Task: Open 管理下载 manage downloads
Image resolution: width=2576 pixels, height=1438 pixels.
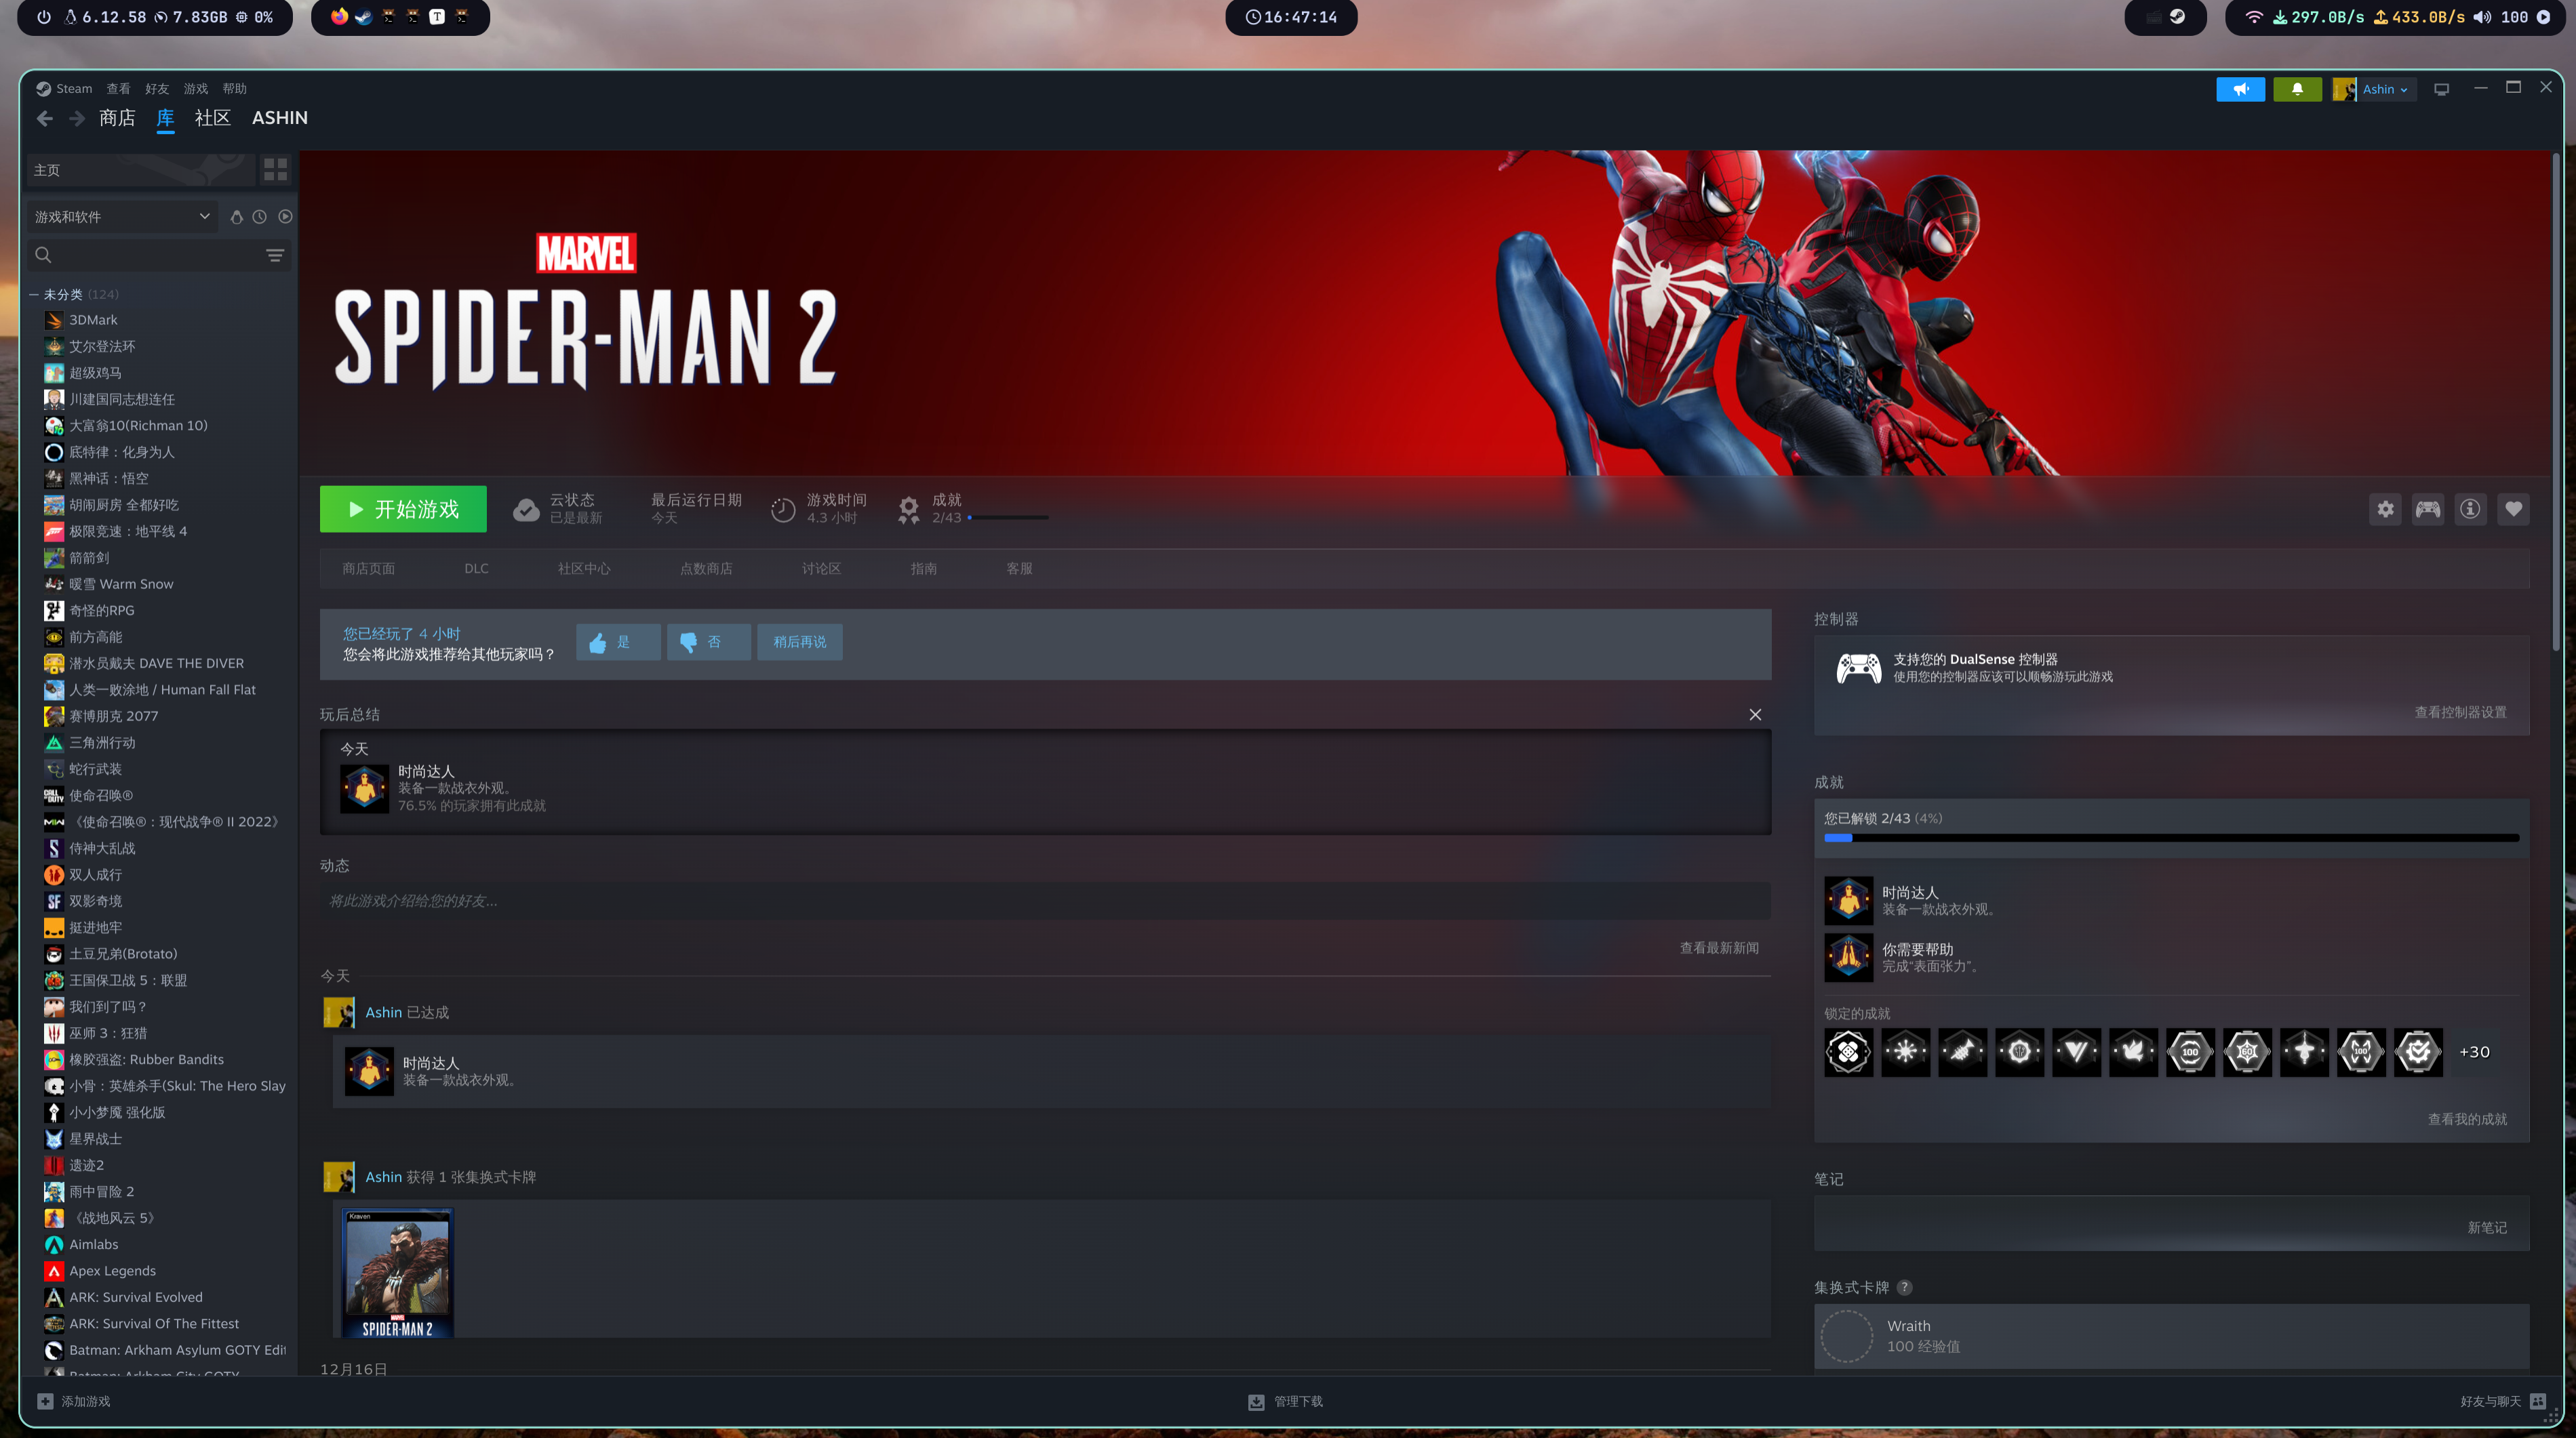Action: [1286, 1402]
